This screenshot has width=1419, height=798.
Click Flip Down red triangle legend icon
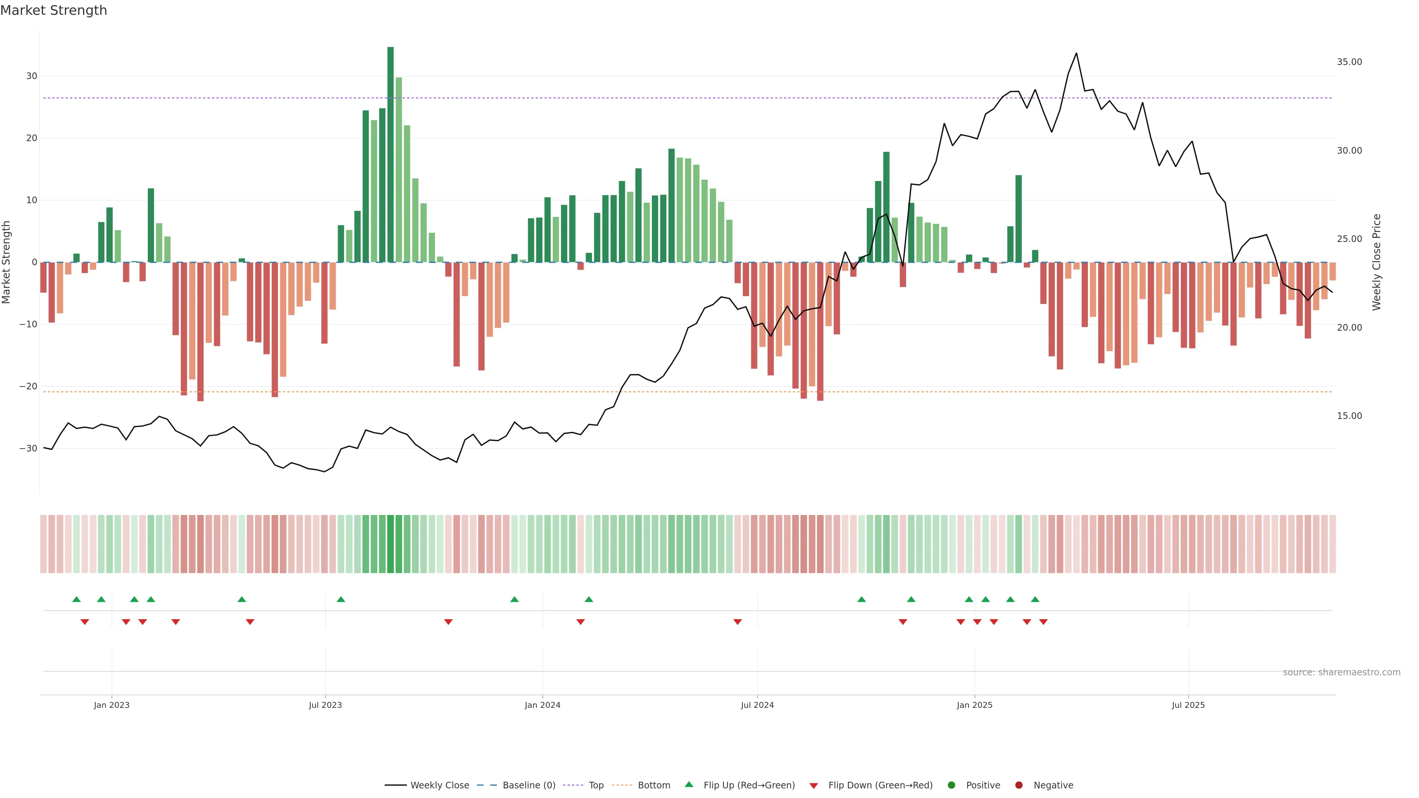814,786
